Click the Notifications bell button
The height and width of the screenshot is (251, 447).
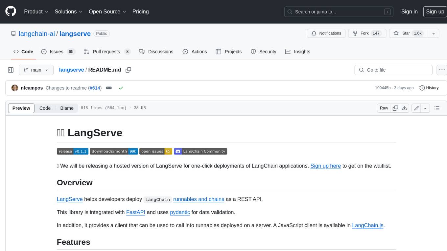point(326,33)
